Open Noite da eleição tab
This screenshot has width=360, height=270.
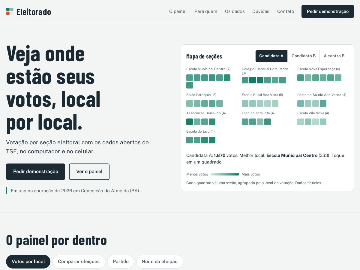(x=160, y=262)
